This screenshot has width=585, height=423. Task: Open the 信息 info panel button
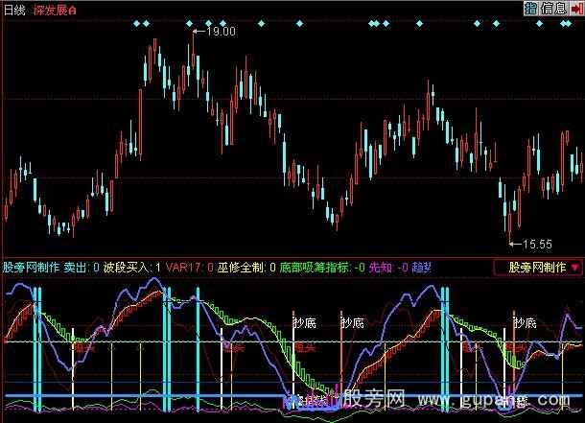tap(553, 8)
